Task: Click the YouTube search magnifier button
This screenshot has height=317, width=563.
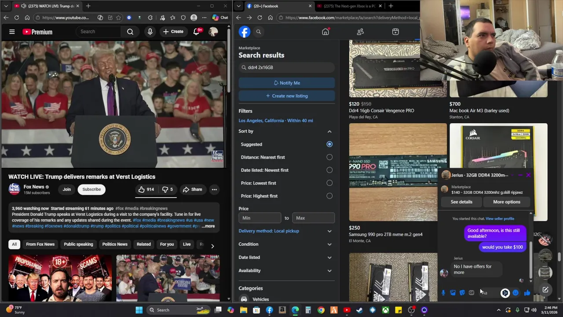Action: [130, 32]
